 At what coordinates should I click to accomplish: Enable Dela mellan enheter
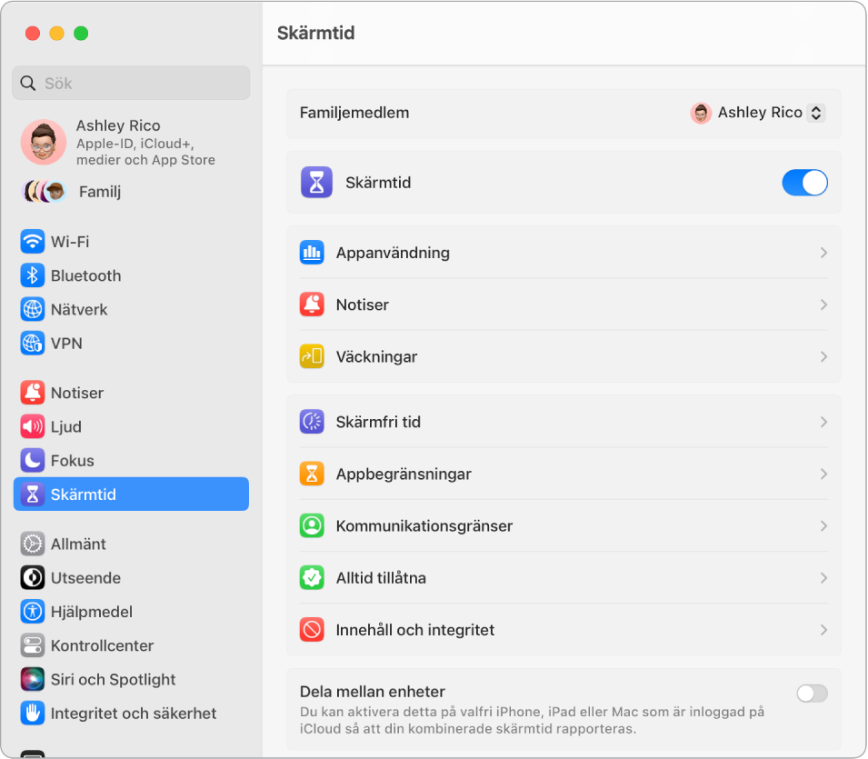[811, 693]
